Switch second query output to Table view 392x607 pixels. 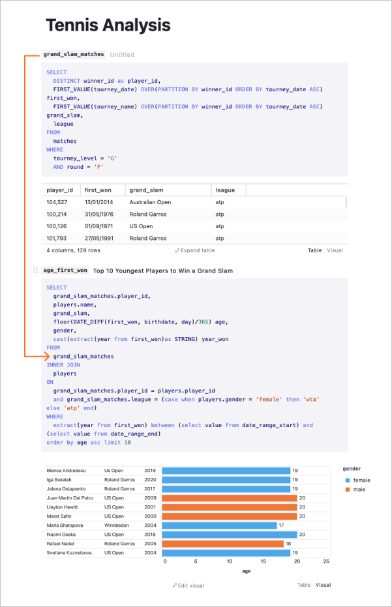[x=304, y=585]
